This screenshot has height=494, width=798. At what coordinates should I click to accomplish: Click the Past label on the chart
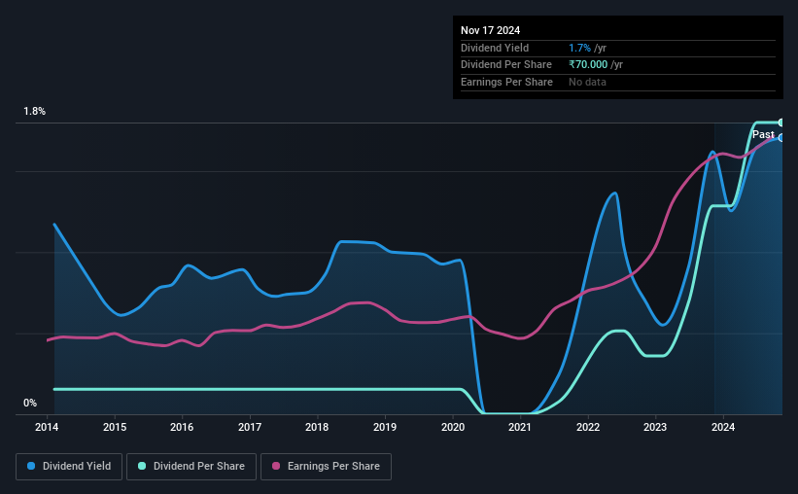(763, 134)
